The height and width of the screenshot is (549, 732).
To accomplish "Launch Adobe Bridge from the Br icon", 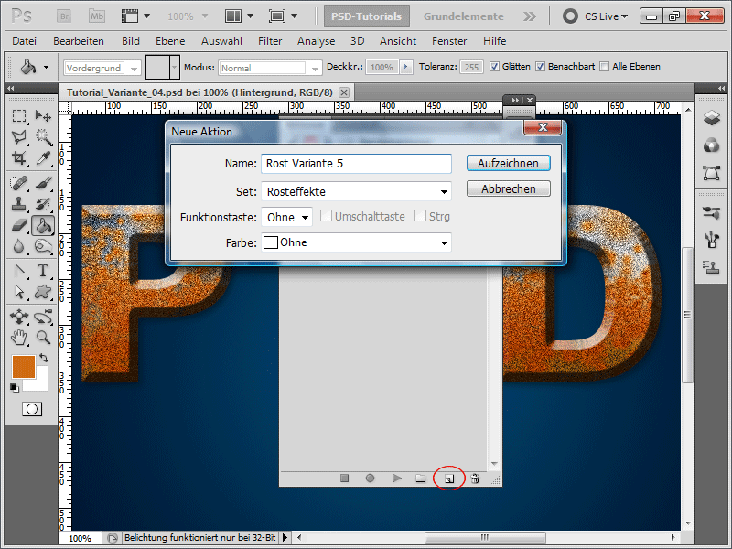I will 64,16.
